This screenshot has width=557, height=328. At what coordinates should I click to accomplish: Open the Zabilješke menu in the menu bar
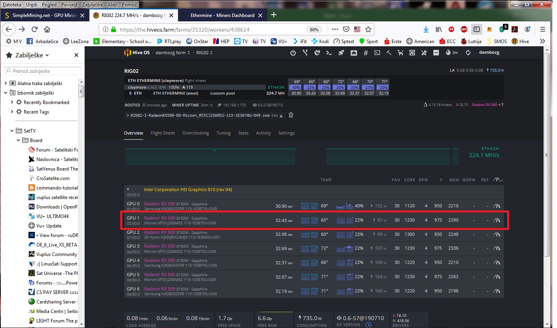click(x=93, y=4)
